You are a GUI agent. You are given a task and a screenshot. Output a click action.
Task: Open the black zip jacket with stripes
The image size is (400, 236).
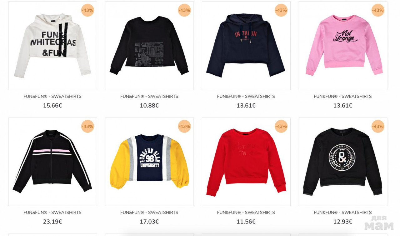tap(52, 162)
